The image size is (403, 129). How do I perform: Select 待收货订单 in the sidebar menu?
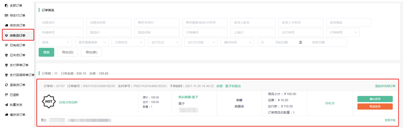tap(17, 35)
